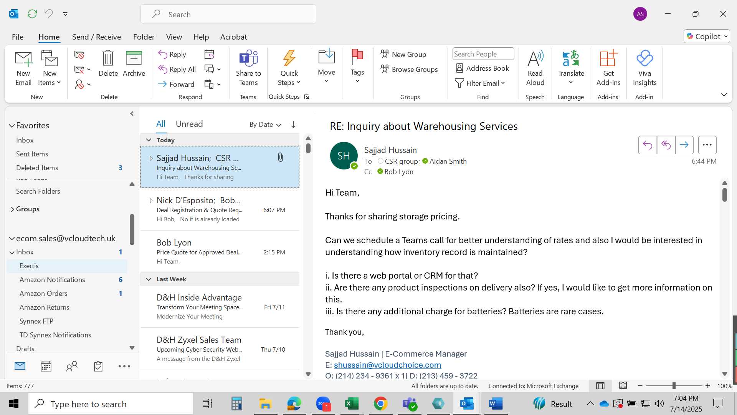Click Browse Groups in ribbon

[x=409, y=69]
